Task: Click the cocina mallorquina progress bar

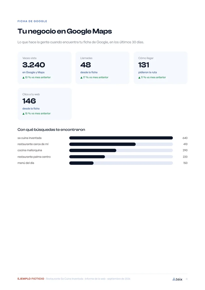Action: [x=121, y=151]
